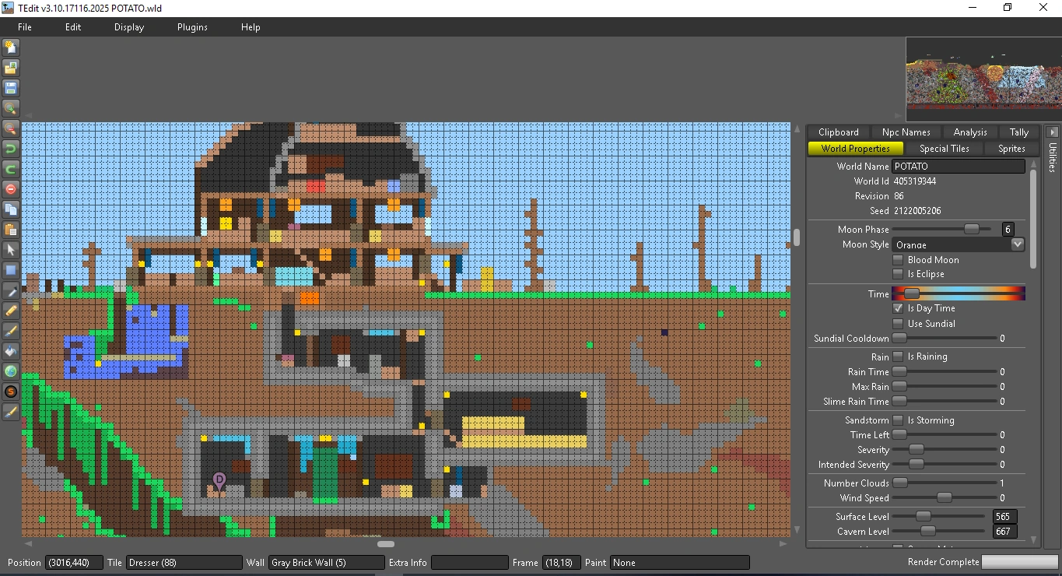Choose the Pencil drawing tool
The width and height of the screenshot is (1062, 576).
11,311
